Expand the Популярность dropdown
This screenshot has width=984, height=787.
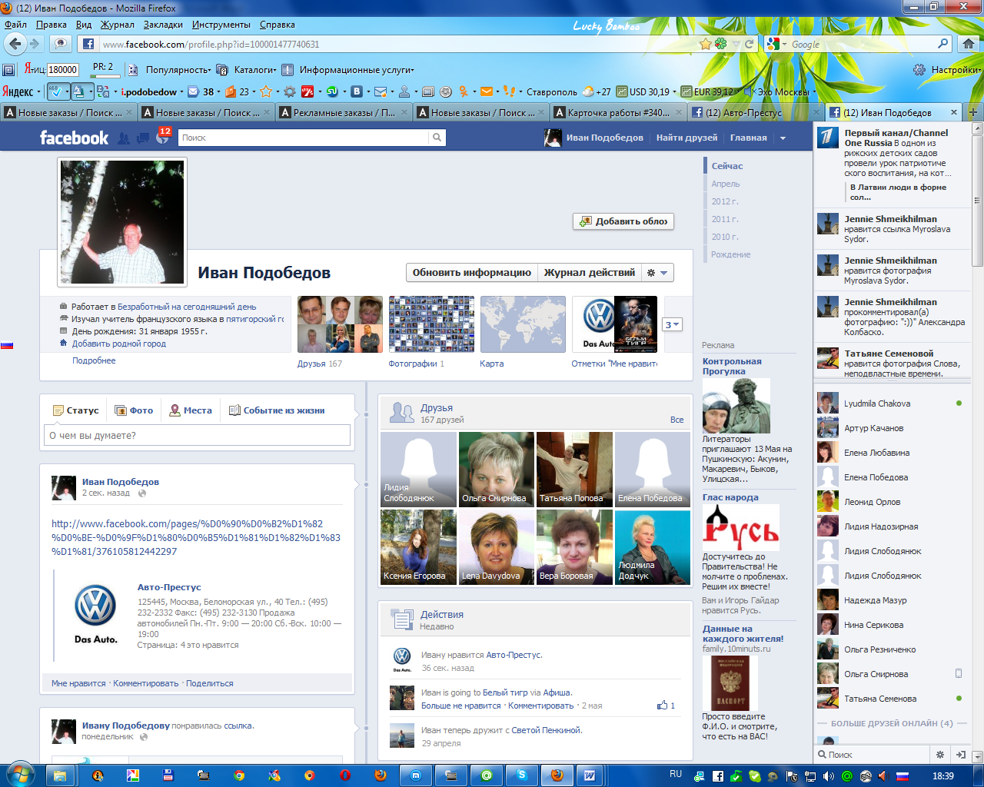pos(178,70)
